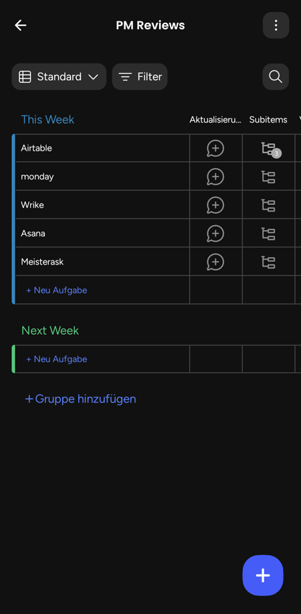Click Gruppe hinzufügen link

tap(81, 399)
